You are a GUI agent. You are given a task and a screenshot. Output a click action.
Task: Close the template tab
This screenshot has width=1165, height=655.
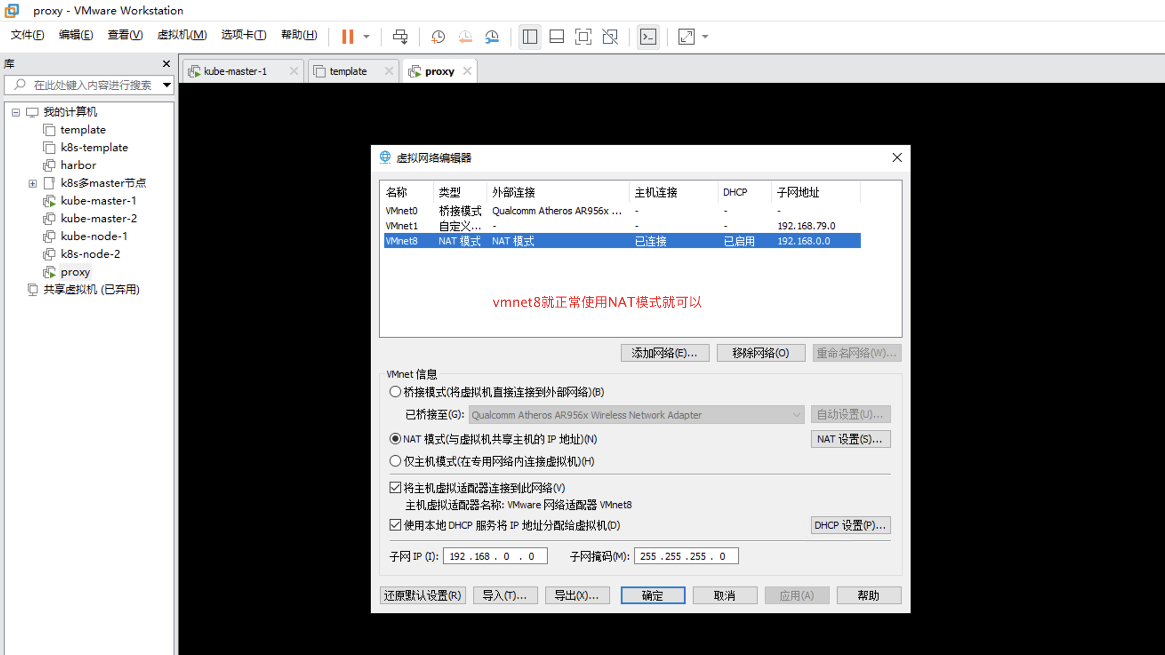(389, 71)
